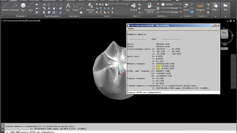Click the [Пользовательский вид] viewport view control

pos(15,21)
